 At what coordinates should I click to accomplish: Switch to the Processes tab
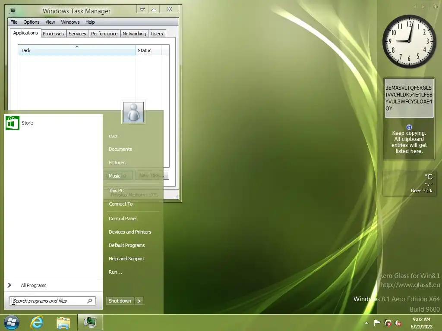53,34
